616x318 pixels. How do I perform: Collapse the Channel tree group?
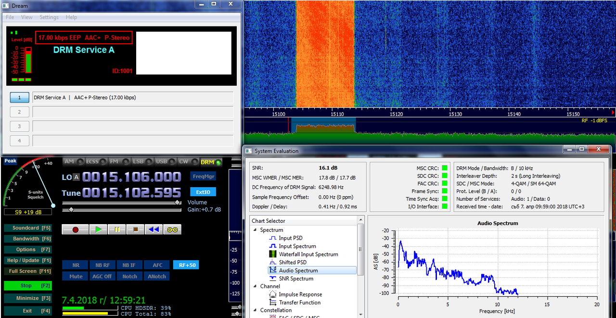255,286
